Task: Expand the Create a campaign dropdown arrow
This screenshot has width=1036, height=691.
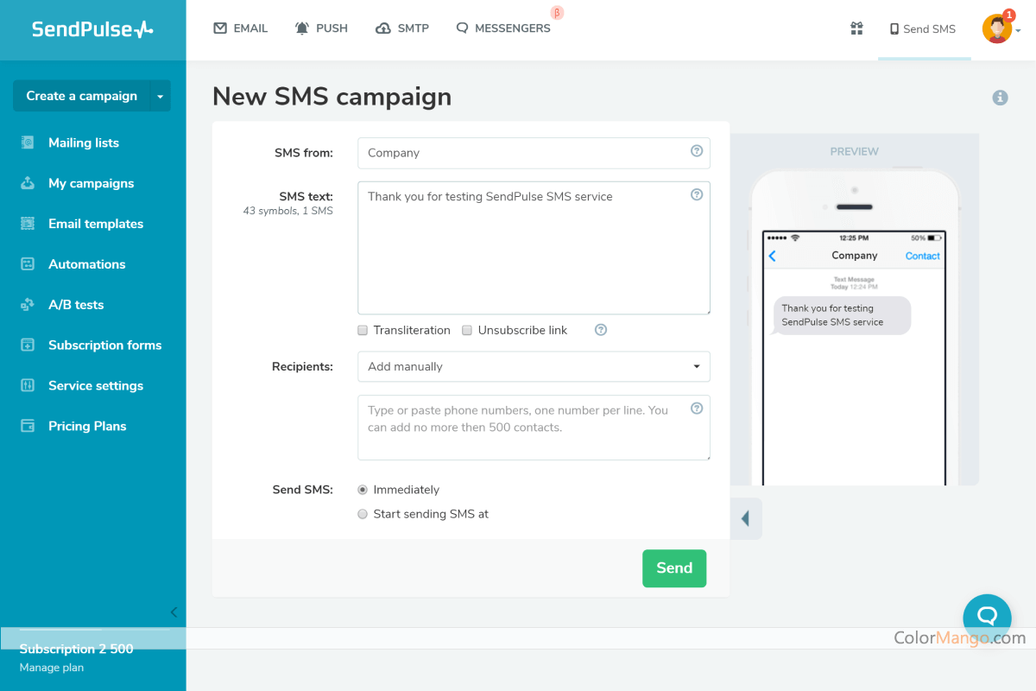Action: [159, 96]
